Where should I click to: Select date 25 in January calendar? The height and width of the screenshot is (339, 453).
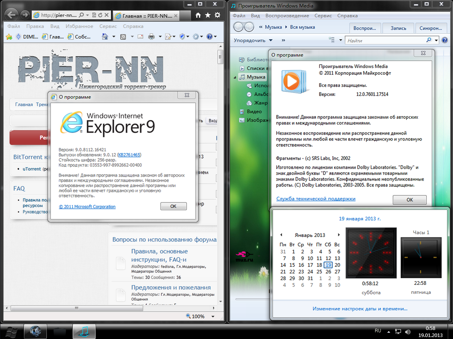(x=319, y=271)
